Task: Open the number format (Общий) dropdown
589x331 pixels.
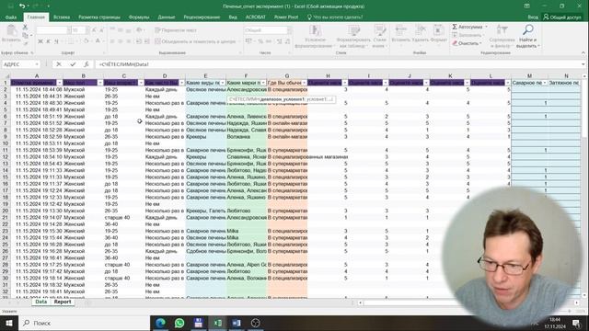Action: (x=289, y=30)
